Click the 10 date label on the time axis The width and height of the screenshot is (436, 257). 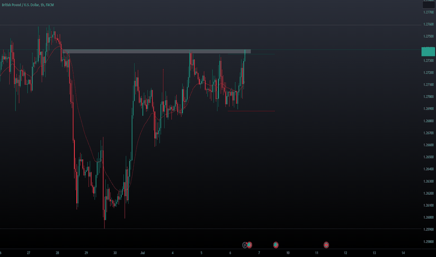288,253
